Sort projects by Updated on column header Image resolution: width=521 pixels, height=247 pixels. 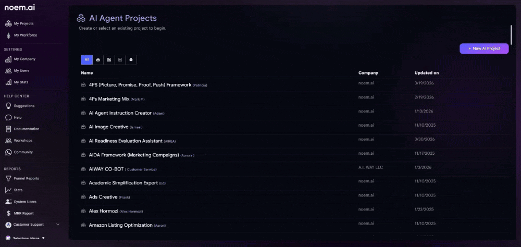[x=427, y=73]
